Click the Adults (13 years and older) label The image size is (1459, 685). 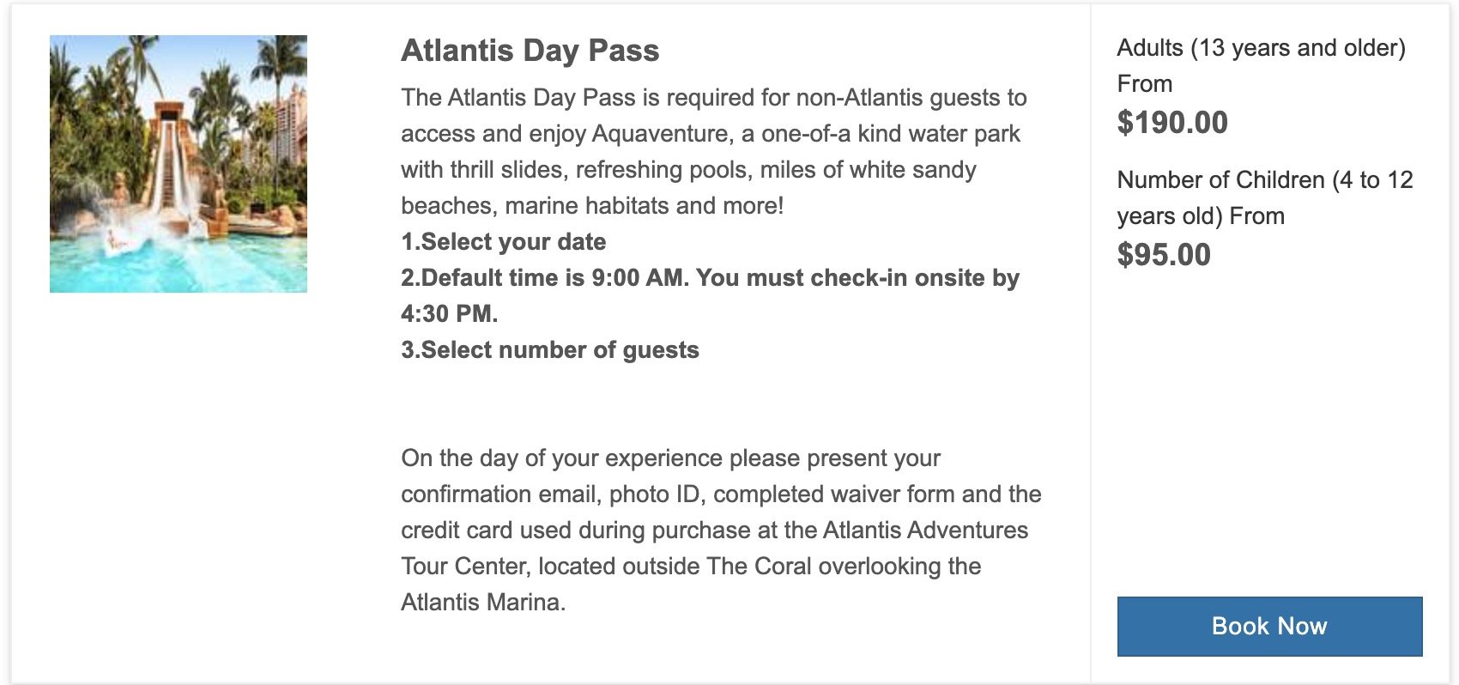point(1262,48)
